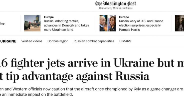Image resolution: width=184 pixels, height=100 pixels.
Task: Click the Democracy Dies in Darkness tagline
Action: [x=116, y=8]
